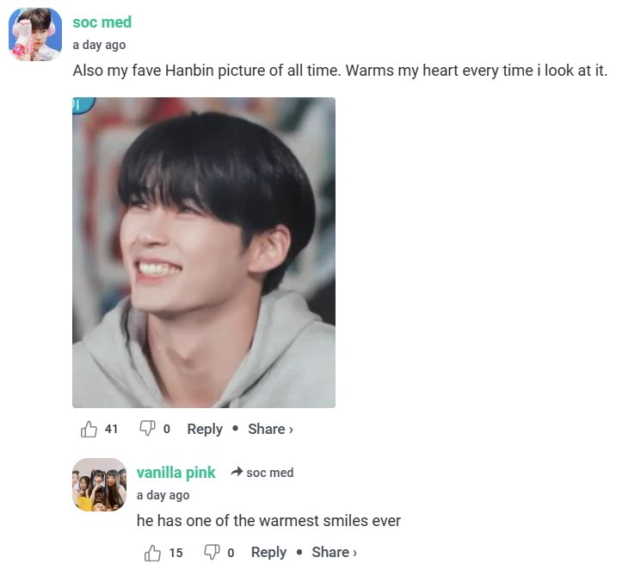Dislike soc med's comment with thumbs down
Screen dimensions: 622x570
point(147,429)
